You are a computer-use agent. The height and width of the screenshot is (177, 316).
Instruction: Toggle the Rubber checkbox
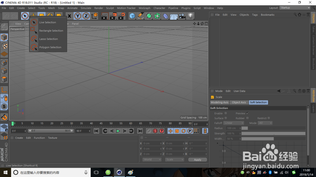[248, 118]
